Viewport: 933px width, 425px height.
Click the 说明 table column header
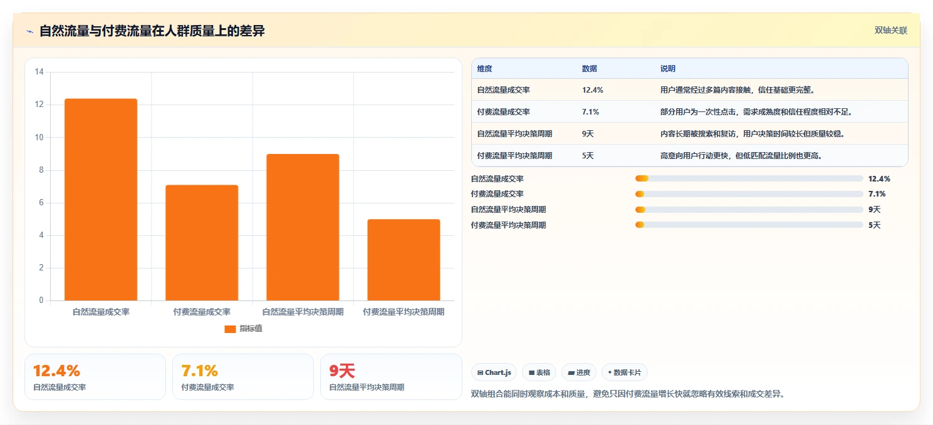[668, 69]
